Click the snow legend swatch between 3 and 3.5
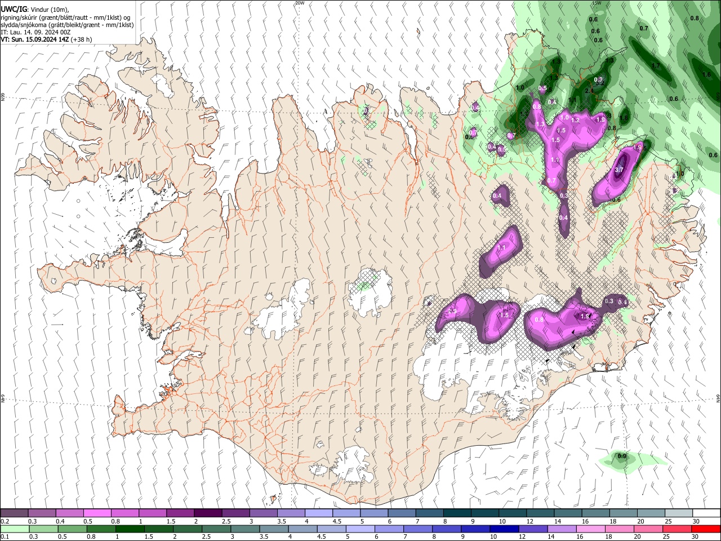 [262, 513]
